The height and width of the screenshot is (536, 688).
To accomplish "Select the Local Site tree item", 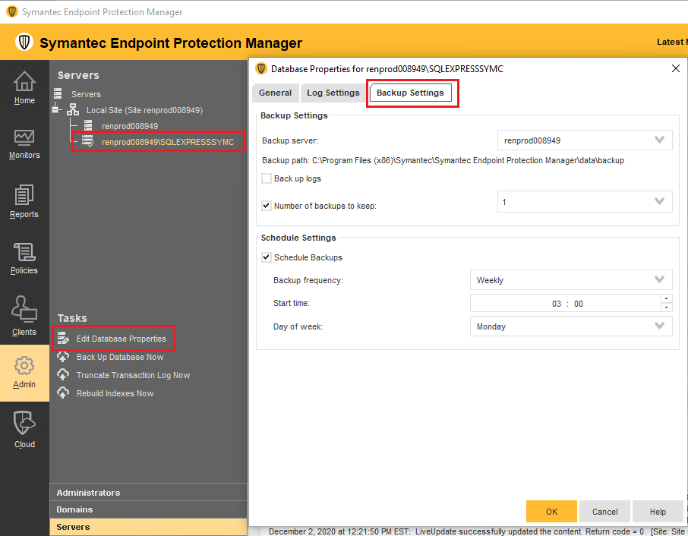I will point(144,110).
